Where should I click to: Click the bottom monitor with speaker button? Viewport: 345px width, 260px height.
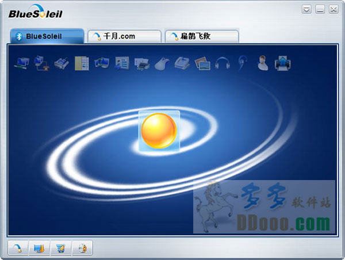[39, 248]
